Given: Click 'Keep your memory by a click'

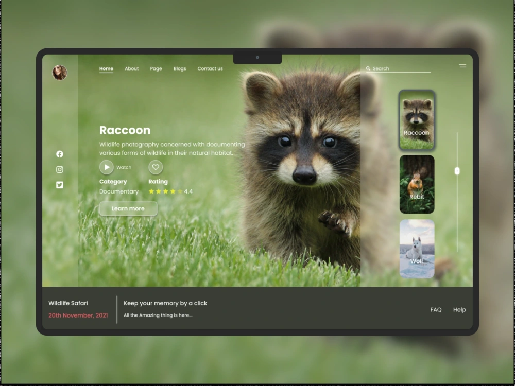Looking at the screenshot, I should point(165,303).
